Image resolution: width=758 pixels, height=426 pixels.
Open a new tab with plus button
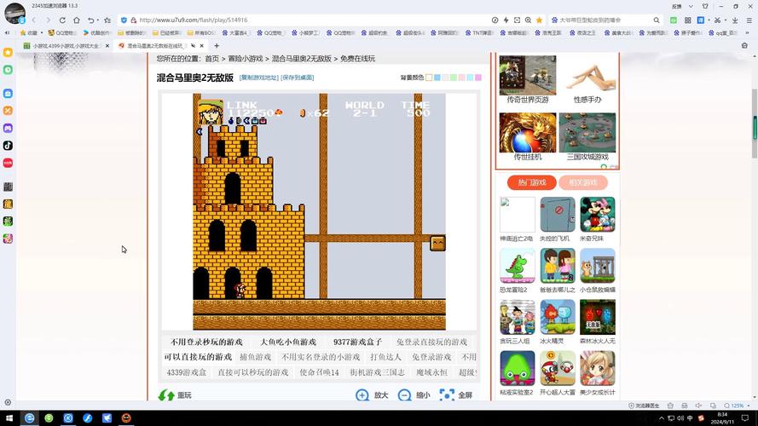[217, 46]
